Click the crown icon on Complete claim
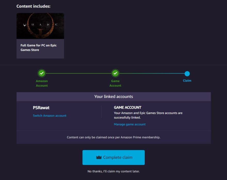The height and width of the screenshot is (180, 227). (99, 157)
